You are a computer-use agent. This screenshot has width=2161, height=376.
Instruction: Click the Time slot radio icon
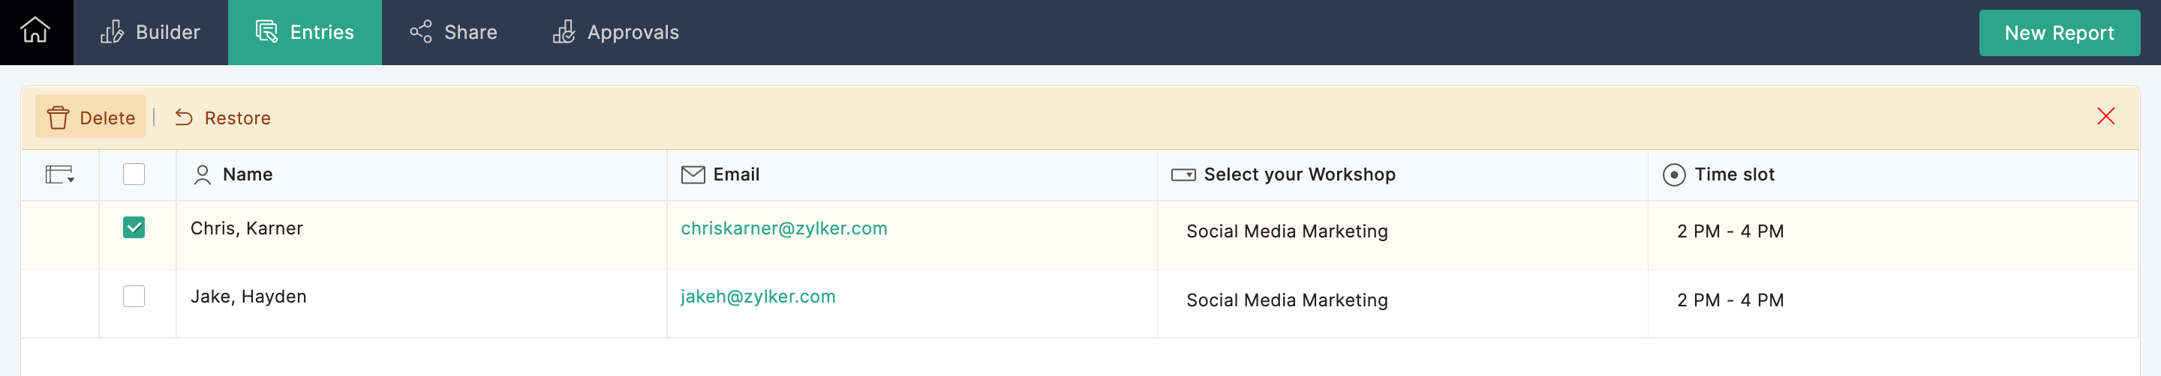pos(1673,175)
